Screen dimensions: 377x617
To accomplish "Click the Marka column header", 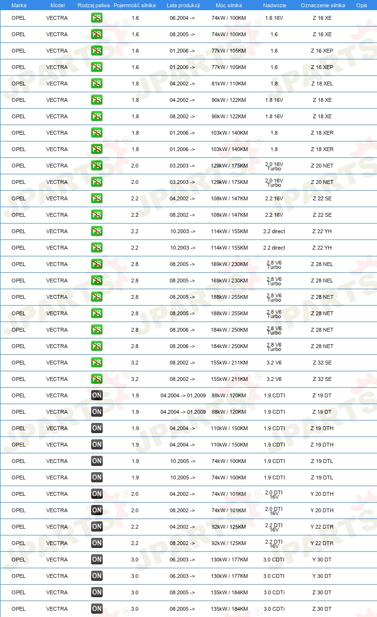I will [x=19, y=5].
